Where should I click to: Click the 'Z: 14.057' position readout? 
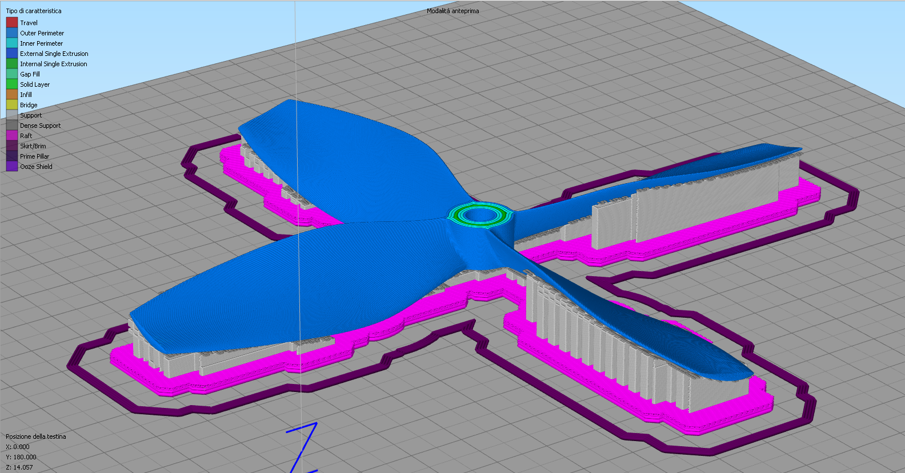pos(19,467)
